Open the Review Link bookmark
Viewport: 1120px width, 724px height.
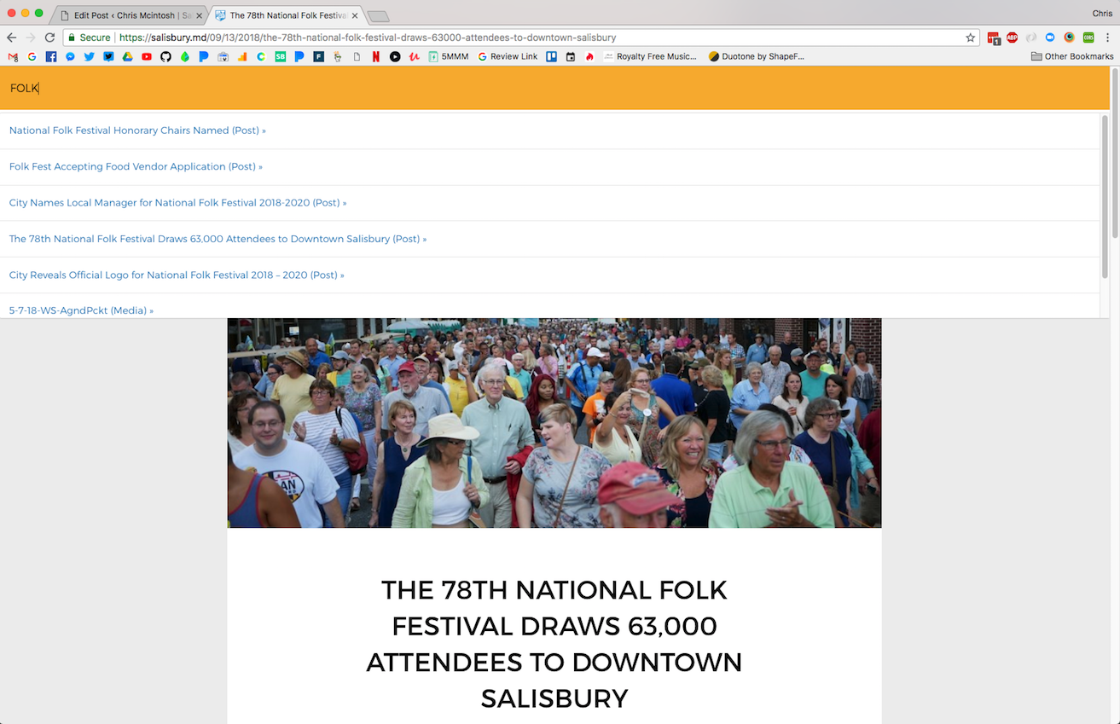tap(508, 56)
